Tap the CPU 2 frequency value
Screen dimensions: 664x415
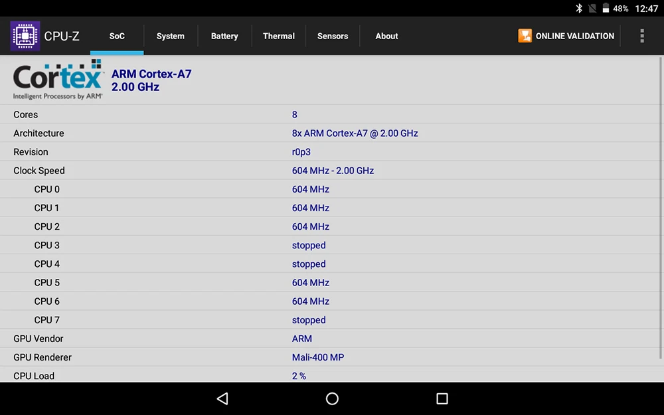point(310,226)
